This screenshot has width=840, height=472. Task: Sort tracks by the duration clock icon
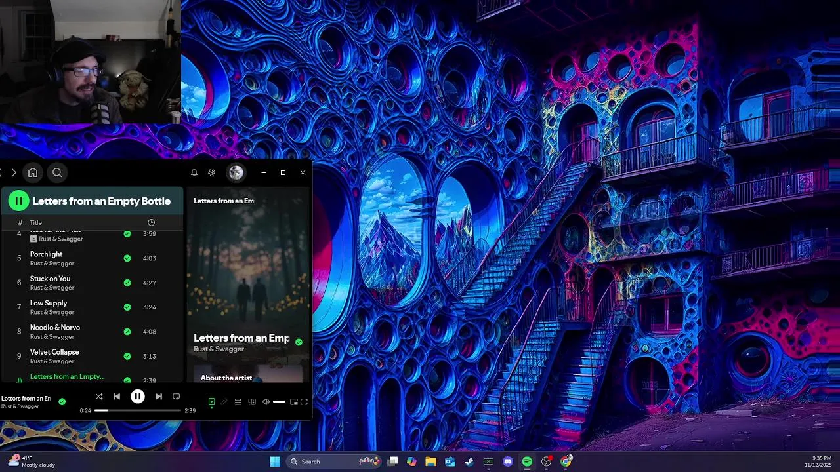[x=151, y=222]
